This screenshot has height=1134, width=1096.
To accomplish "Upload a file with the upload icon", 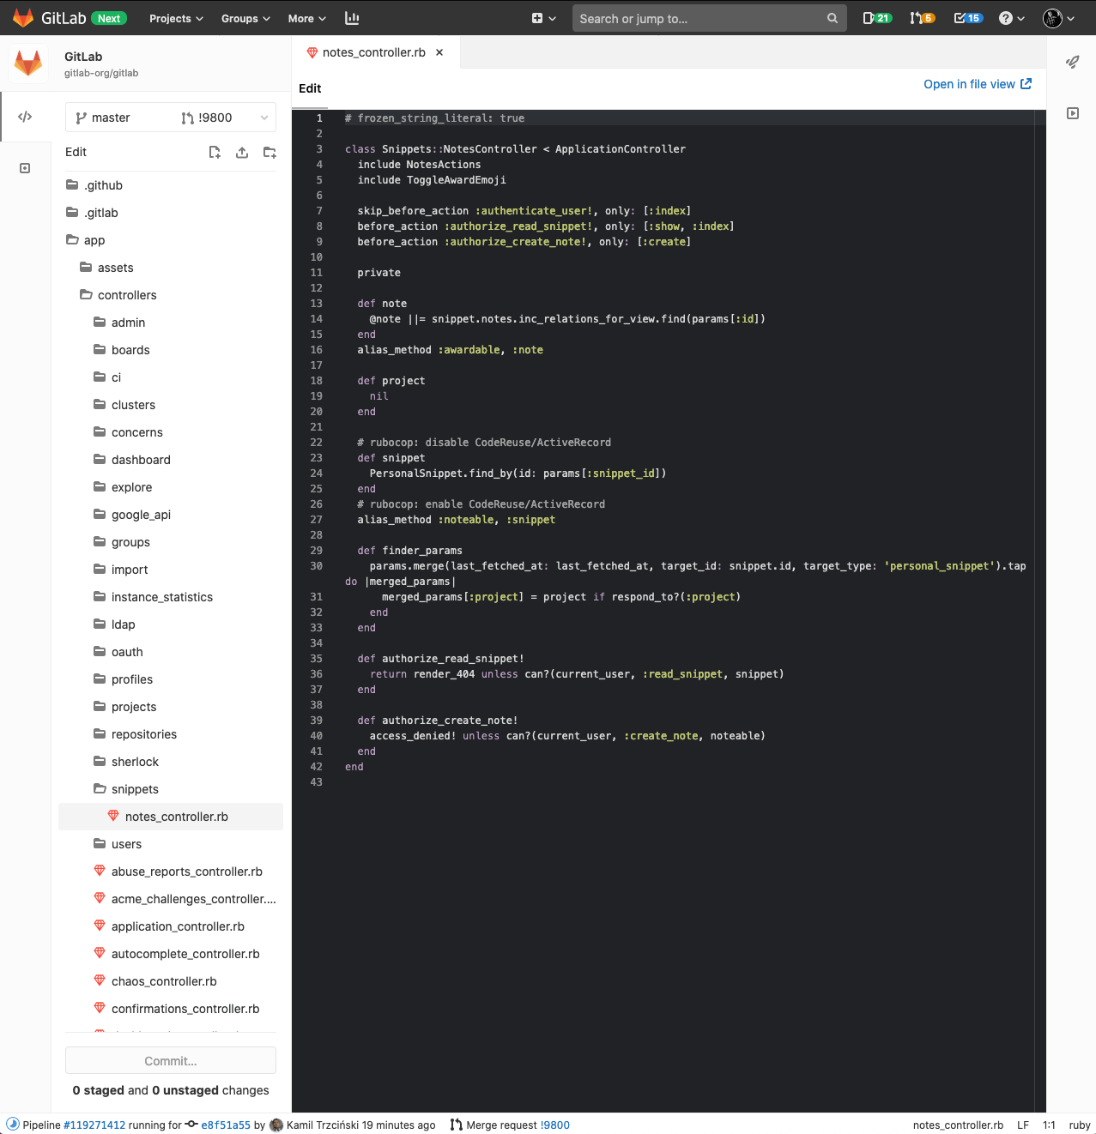I will 241,152.
